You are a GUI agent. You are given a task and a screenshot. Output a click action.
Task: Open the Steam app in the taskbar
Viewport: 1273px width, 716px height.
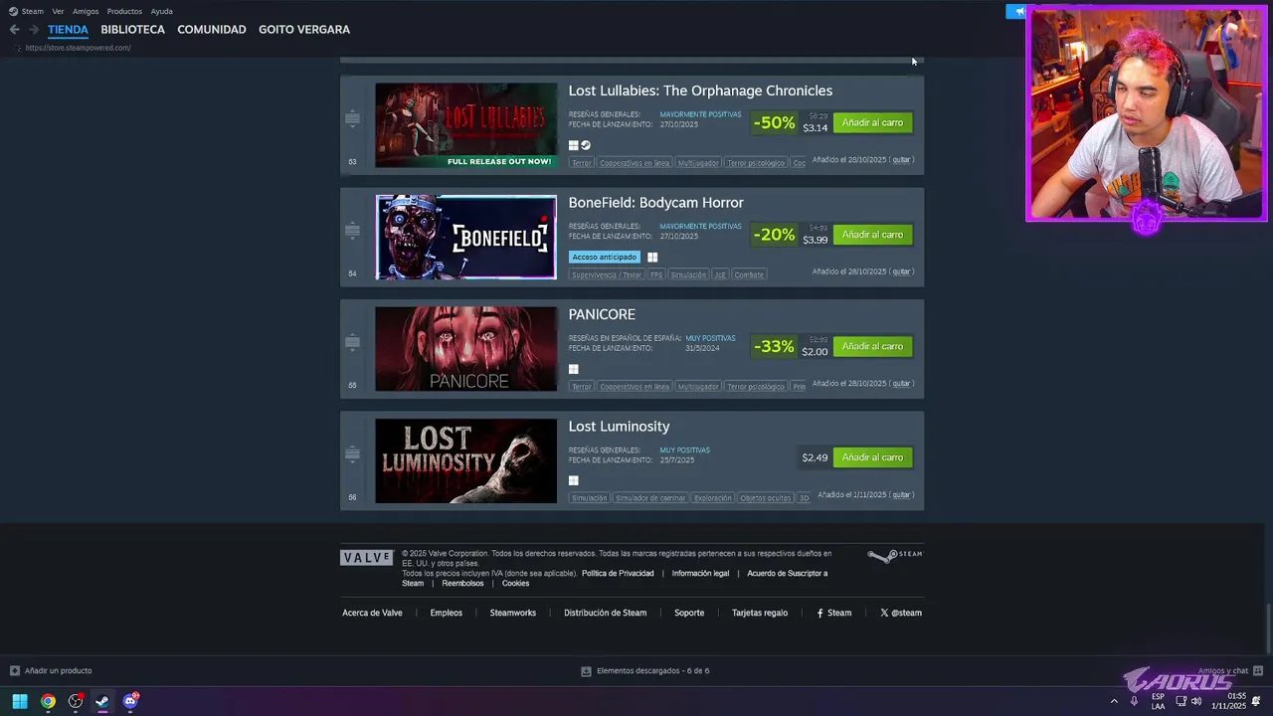pos(101,701)
